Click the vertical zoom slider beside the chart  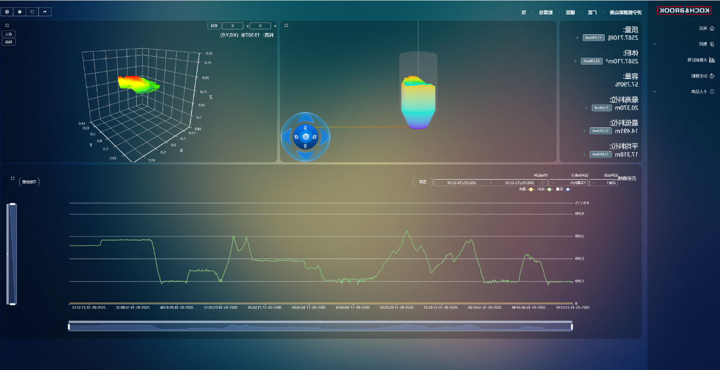pyautogui.click(x=11, y=254)
